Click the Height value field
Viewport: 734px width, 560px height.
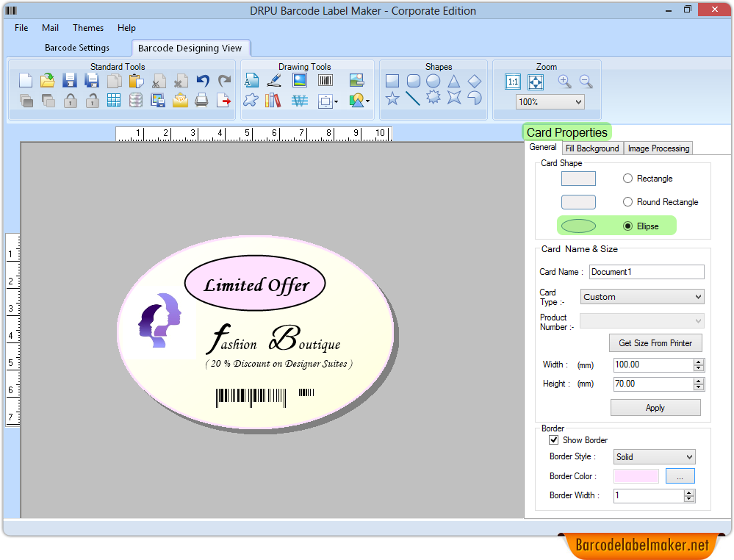[653, 384]
